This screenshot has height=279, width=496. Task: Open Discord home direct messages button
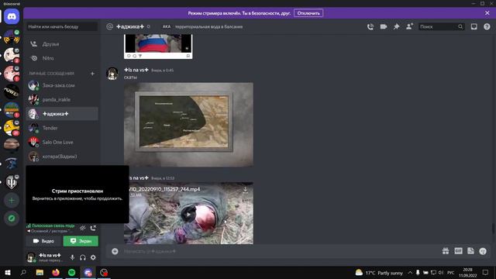tap(12, 16)
